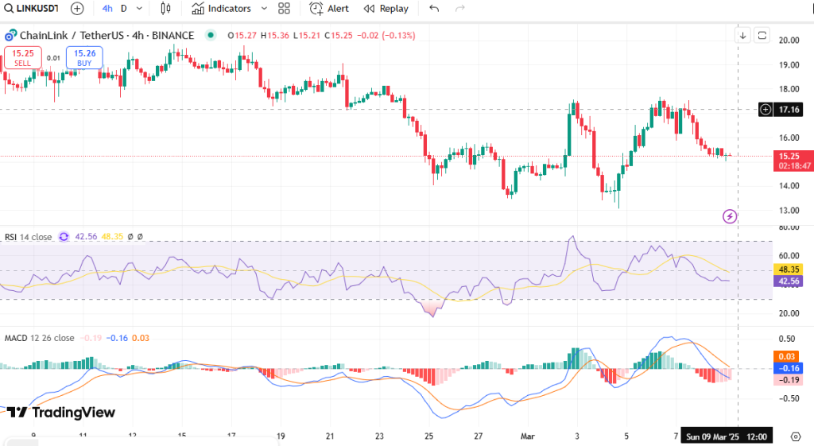Open the layout templates grid icon

[x=284, y=8]
